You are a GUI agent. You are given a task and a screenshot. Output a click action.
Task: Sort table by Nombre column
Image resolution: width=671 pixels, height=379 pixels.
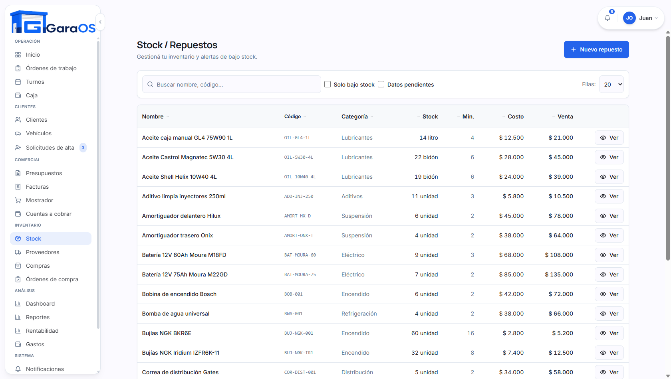tap(156, 116)
